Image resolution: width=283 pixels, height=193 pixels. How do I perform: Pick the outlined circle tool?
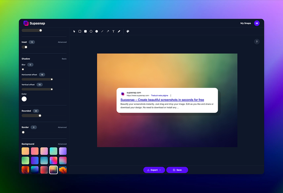(x=91, y=31)
